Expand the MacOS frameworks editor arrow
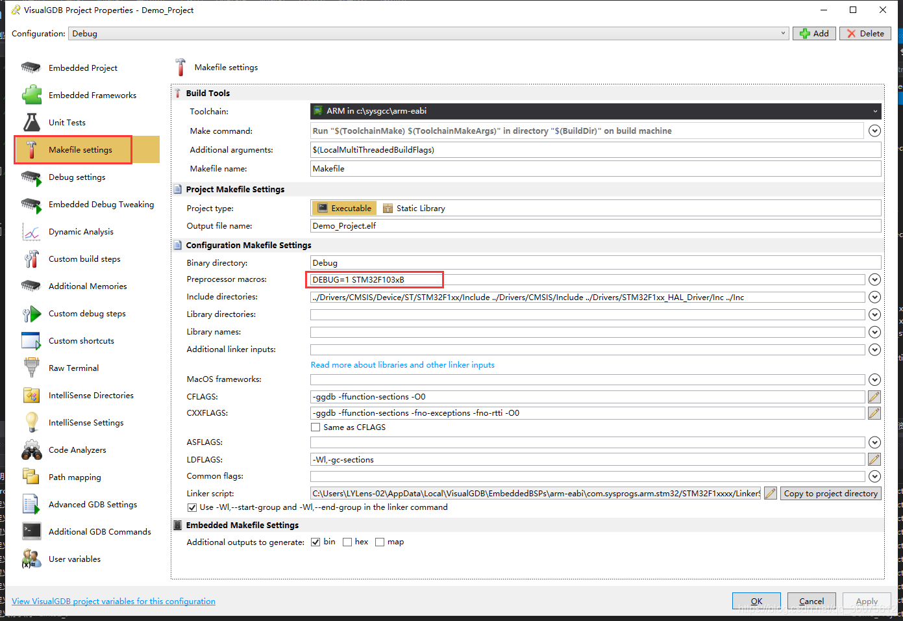 pyautogui.click(x=874, y=380)
